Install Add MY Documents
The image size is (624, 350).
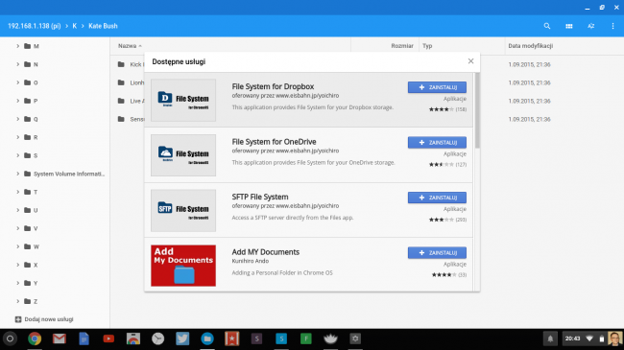(x=437, y=253)
